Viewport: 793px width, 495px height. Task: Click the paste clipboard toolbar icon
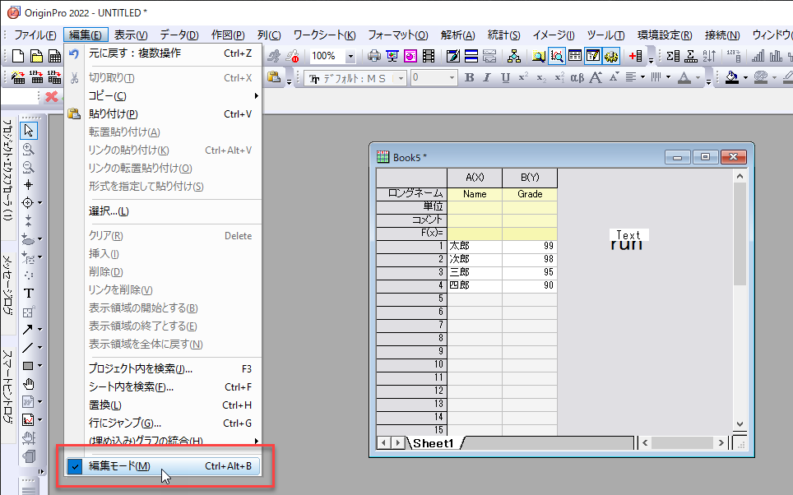274,77
